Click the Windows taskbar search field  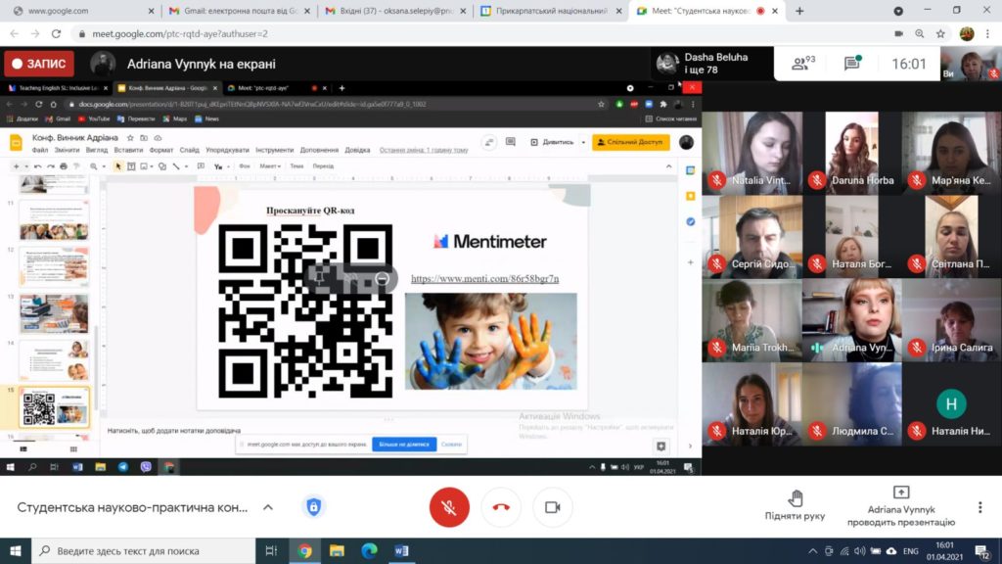coord(144,550)
